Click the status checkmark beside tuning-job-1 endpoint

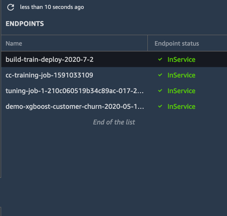click(160, 91)
